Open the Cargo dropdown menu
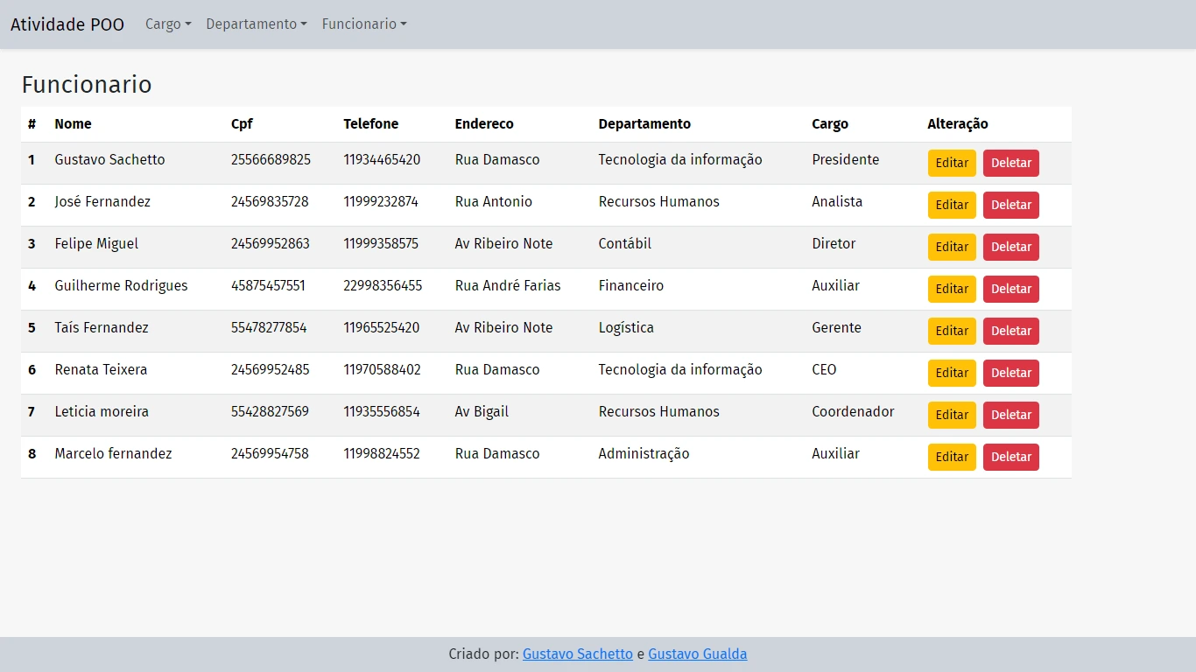Viewport: 1196px width, 672px height. click(x=168, y=24)
